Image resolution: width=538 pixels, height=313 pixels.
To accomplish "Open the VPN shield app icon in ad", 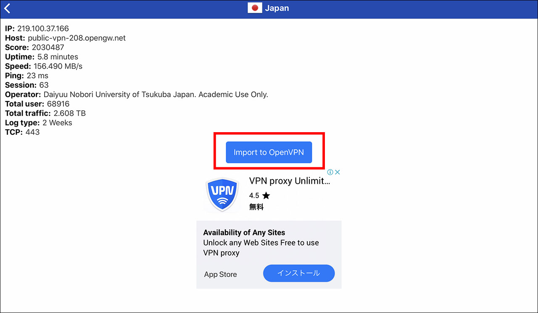I will 223,194.
